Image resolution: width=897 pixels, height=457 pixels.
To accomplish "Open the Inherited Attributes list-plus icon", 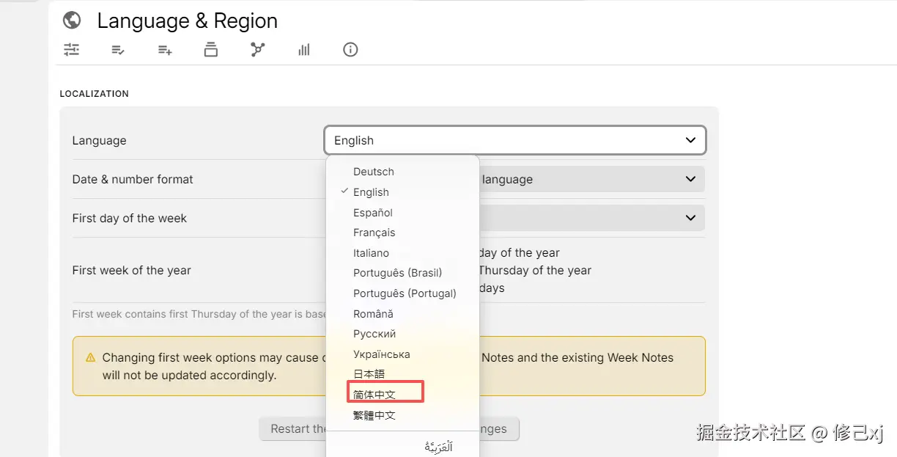I will tap(165, 50).
